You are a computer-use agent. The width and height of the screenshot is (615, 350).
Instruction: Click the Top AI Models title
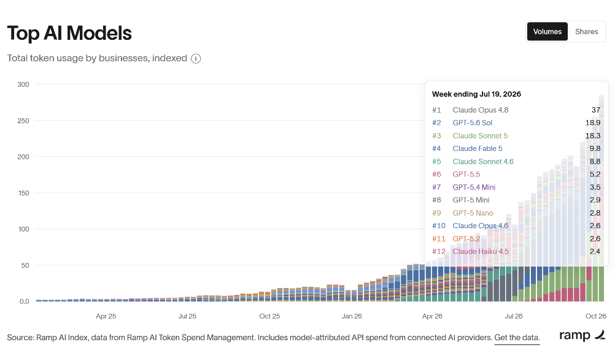[69, 33]
